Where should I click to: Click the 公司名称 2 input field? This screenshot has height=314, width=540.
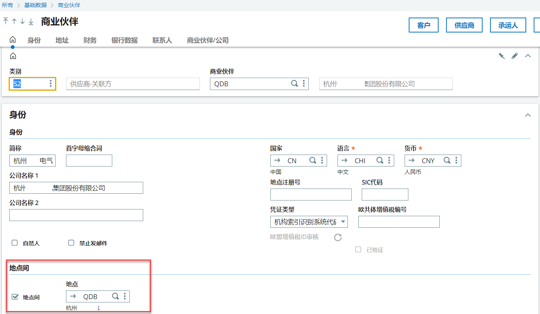76,215
